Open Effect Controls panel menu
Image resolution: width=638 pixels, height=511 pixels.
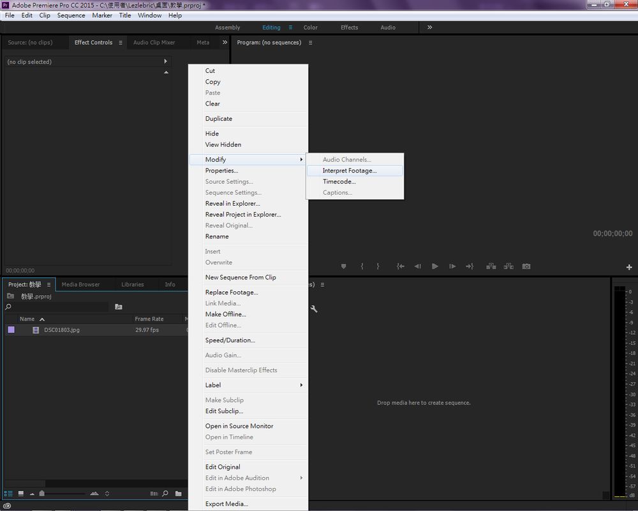(121, 42)
